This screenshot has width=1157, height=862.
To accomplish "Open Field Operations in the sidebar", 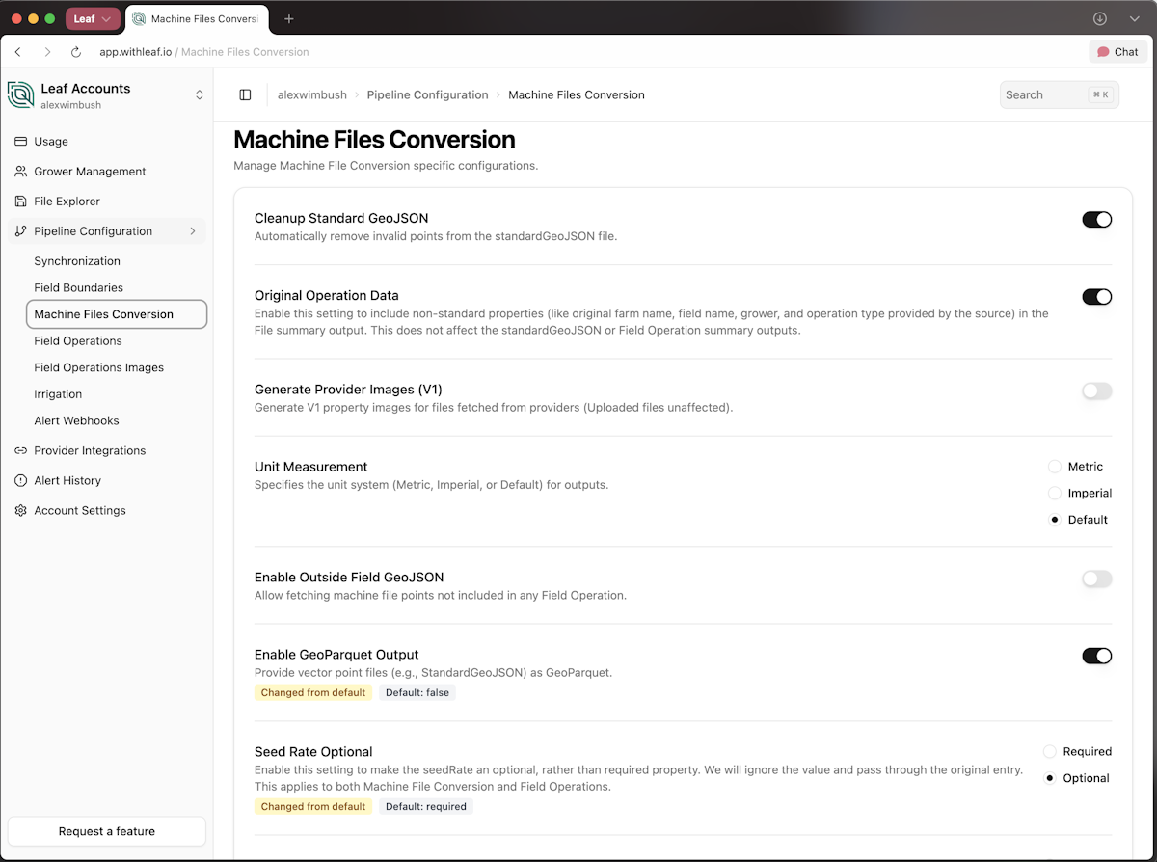I will click(x=78, y=341).
